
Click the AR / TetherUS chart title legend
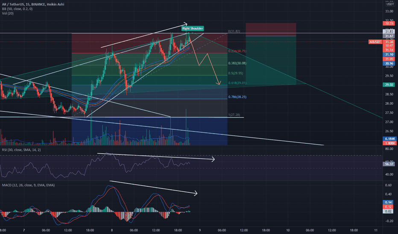[33, 4]
